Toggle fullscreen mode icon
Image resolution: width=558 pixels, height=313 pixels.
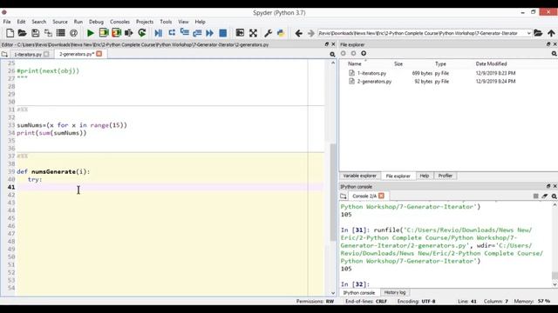[x=253, y=33]
